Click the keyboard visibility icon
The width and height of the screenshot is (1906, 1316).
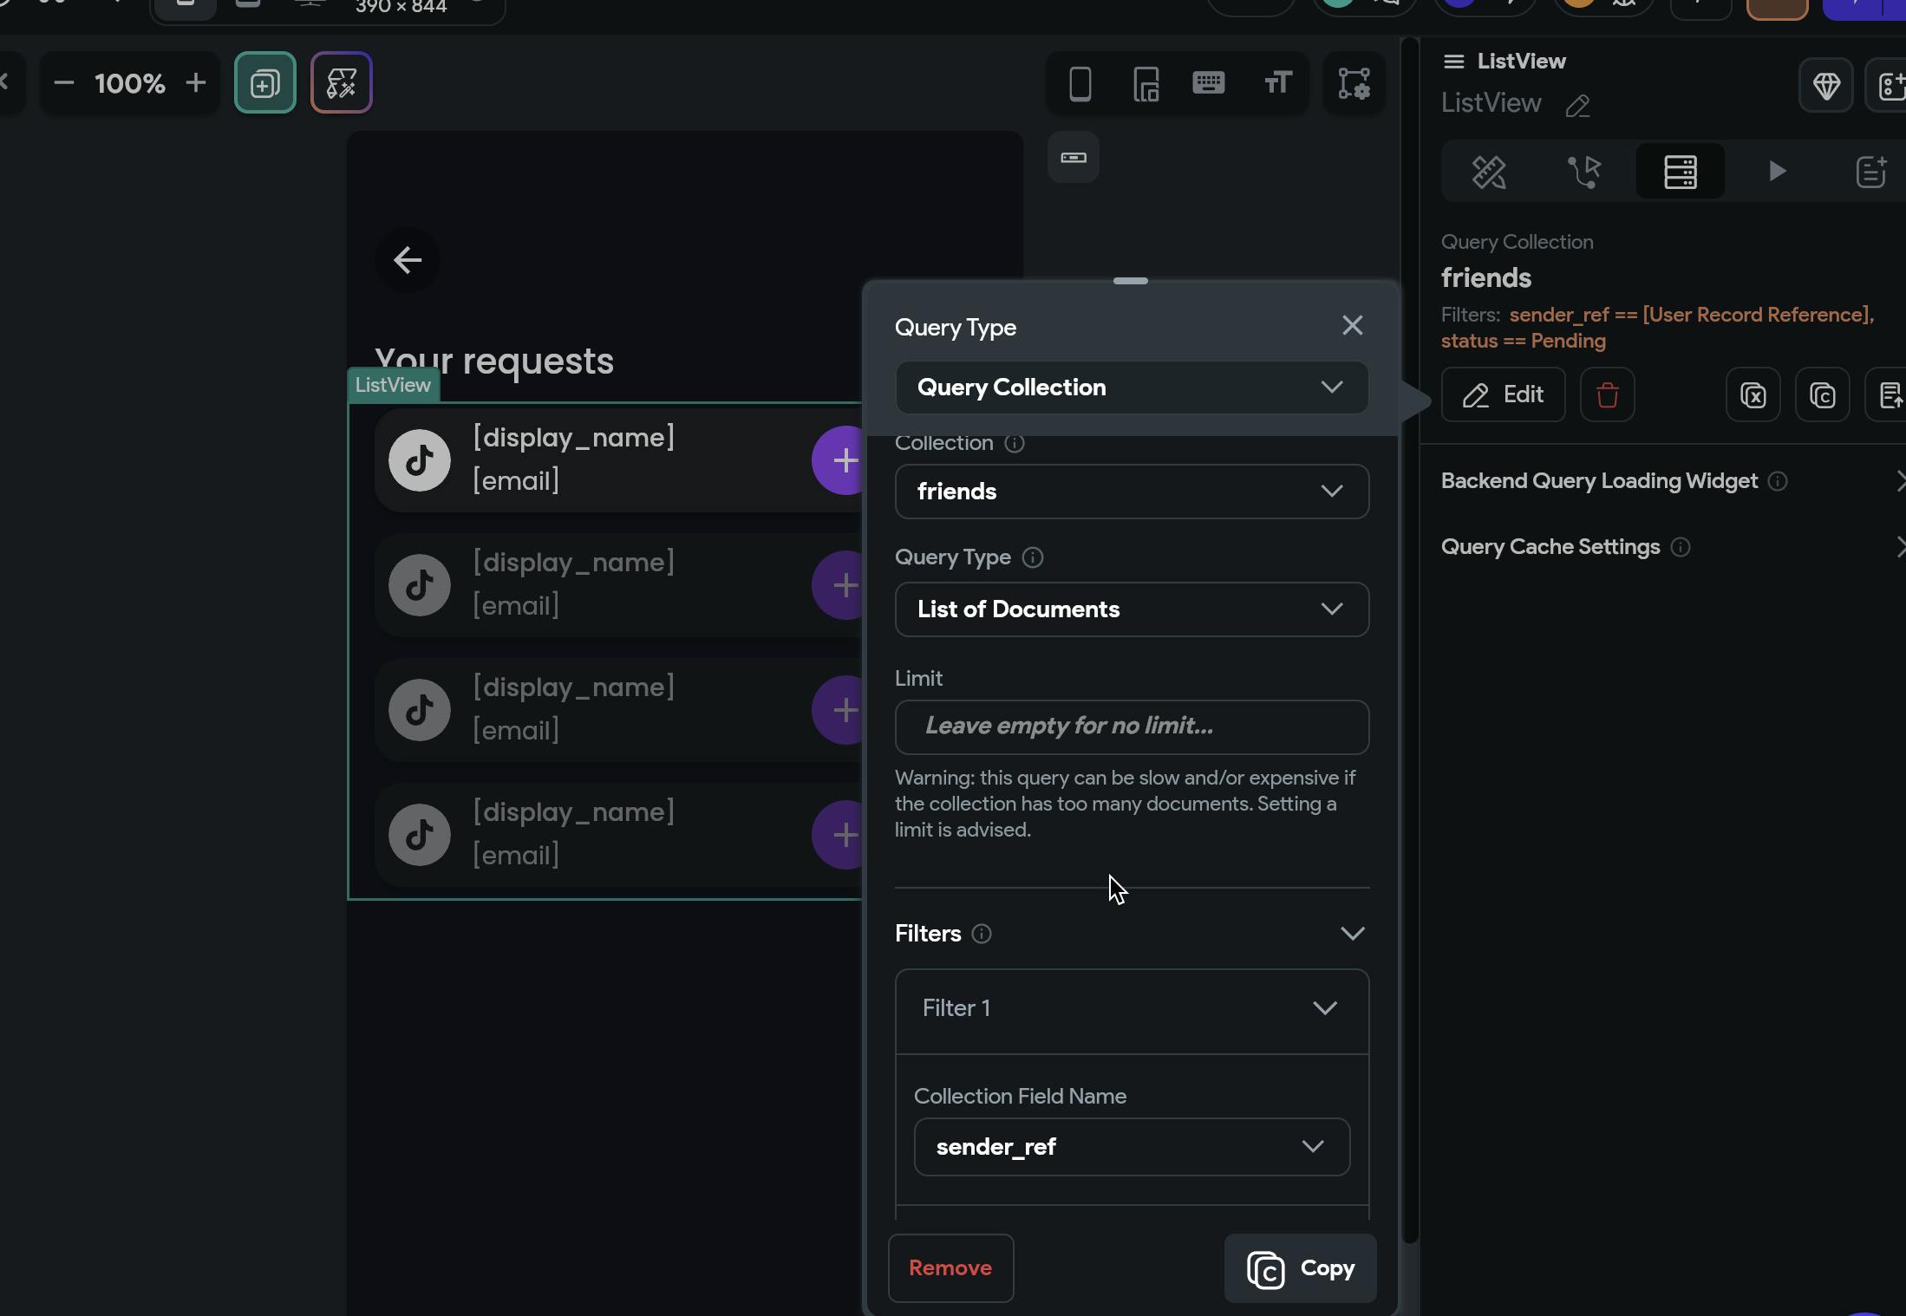(1208, 83)
